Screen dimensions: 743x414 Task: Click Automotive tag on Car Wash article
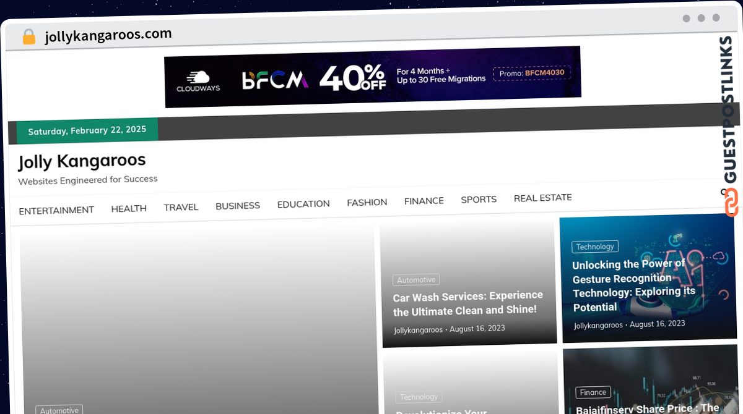(416, 280)
